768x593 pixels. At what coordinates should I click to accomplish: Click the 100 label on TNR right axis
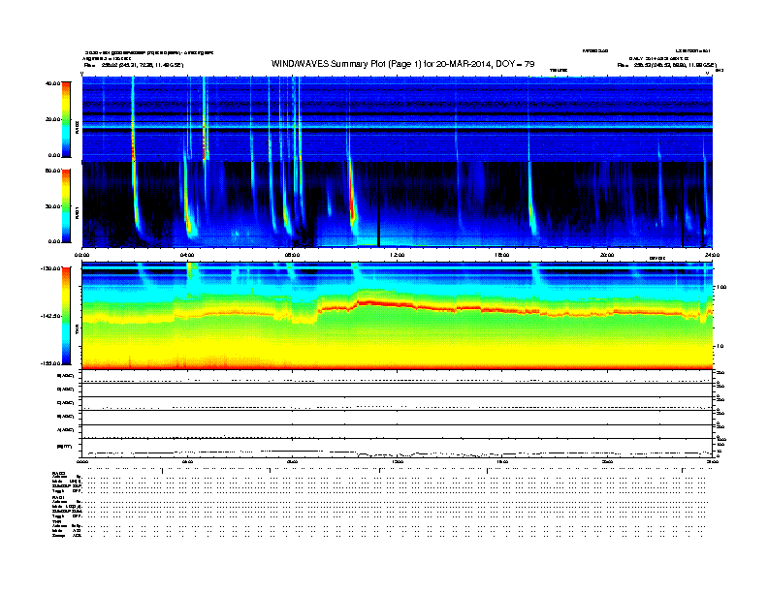coord(721,287)
